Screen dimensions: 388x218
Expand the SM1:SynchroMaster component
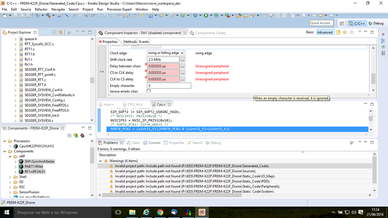point(16,161)
